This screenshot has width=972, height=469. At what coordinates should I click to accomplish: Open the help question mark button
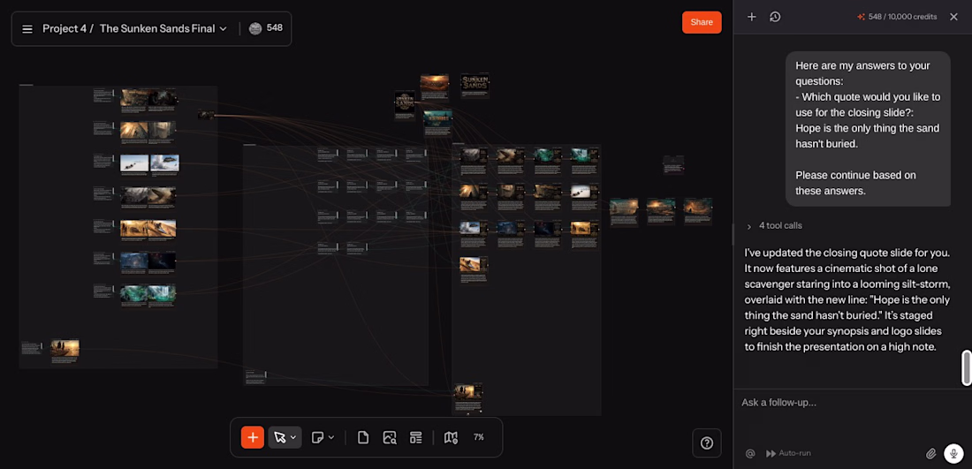pyautogui.click(x=707, y=443)
